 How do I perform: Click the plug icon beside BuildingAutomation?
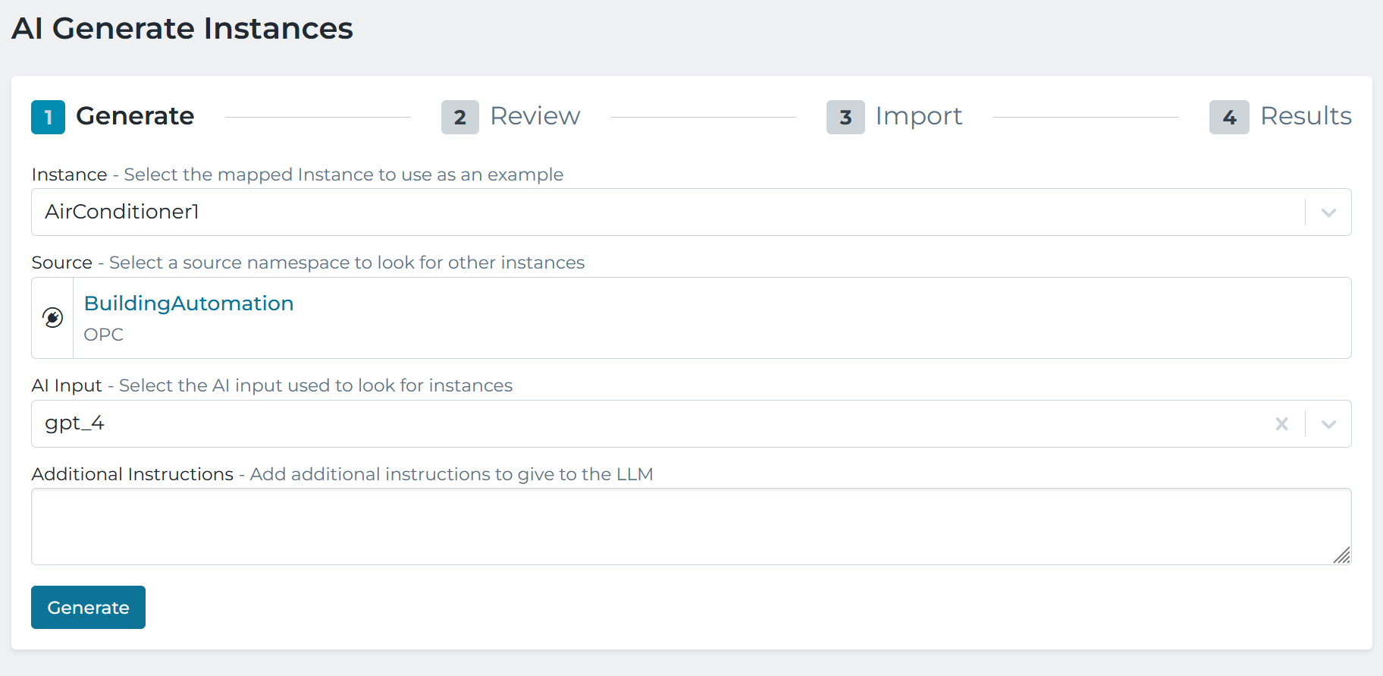53,318
